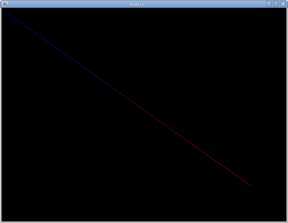This screenshot has height=223, width=288.
Task: Maximize the fenetre window
Action: (276, 4)
